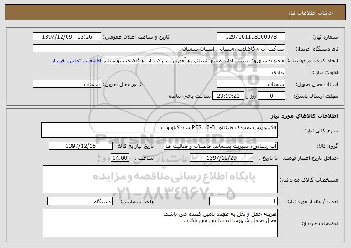This screenshot has height=248, width=351.
Task: Click the remaining time field 23:19:20
Action: [x=228, y=96]
